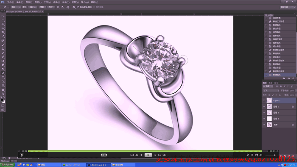
Task: Click Make Selection button in options bar
Action: click(33, 7)
